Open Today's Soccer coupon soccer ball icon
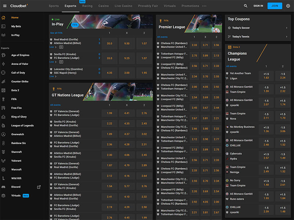294x220 pixels. (x=229, y=28)
